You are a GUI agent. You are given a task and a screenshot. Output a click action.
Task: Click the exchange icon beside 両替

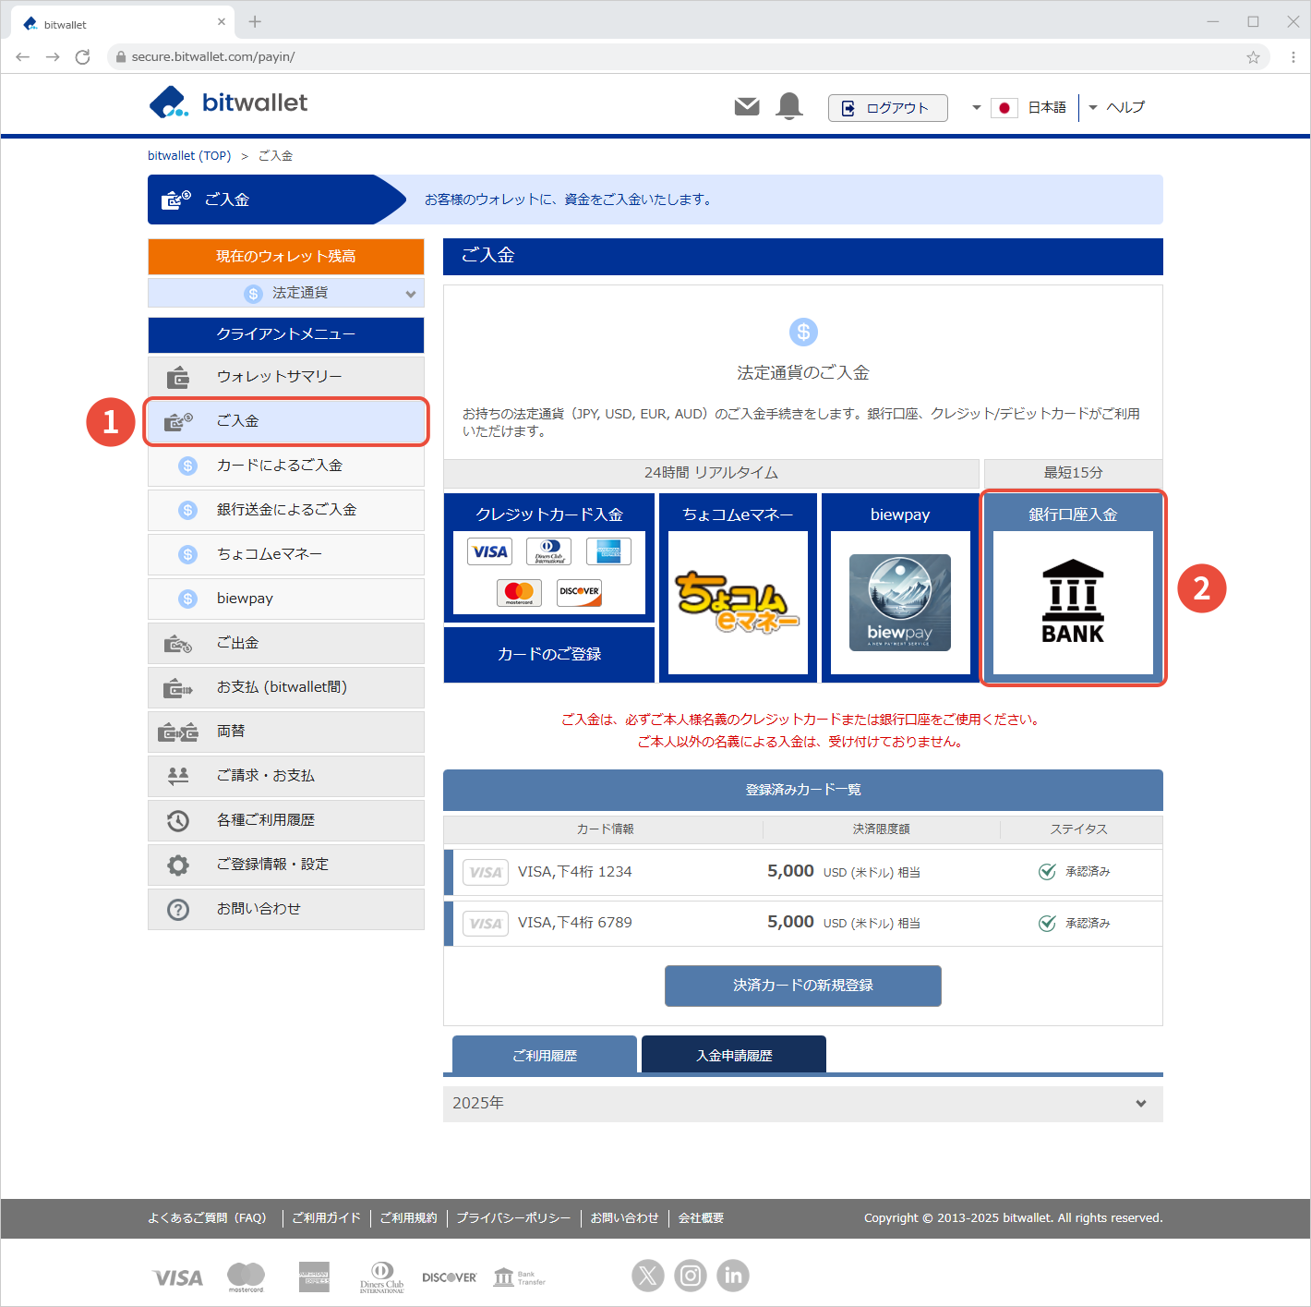click(178, 732)
